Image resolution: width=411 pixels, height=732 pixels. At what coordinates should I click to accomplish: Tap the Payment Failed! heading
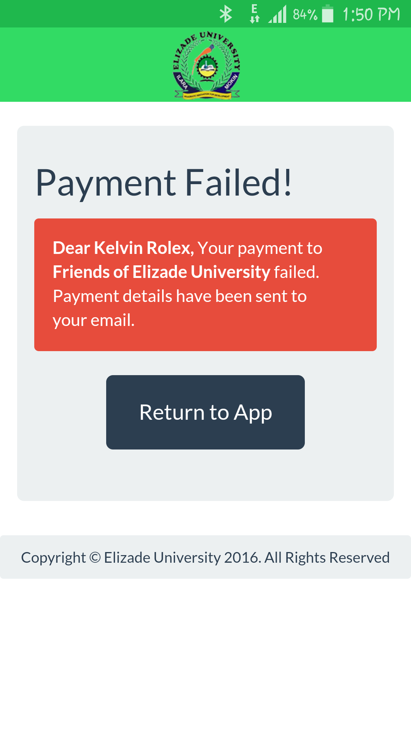click(164, 183)
